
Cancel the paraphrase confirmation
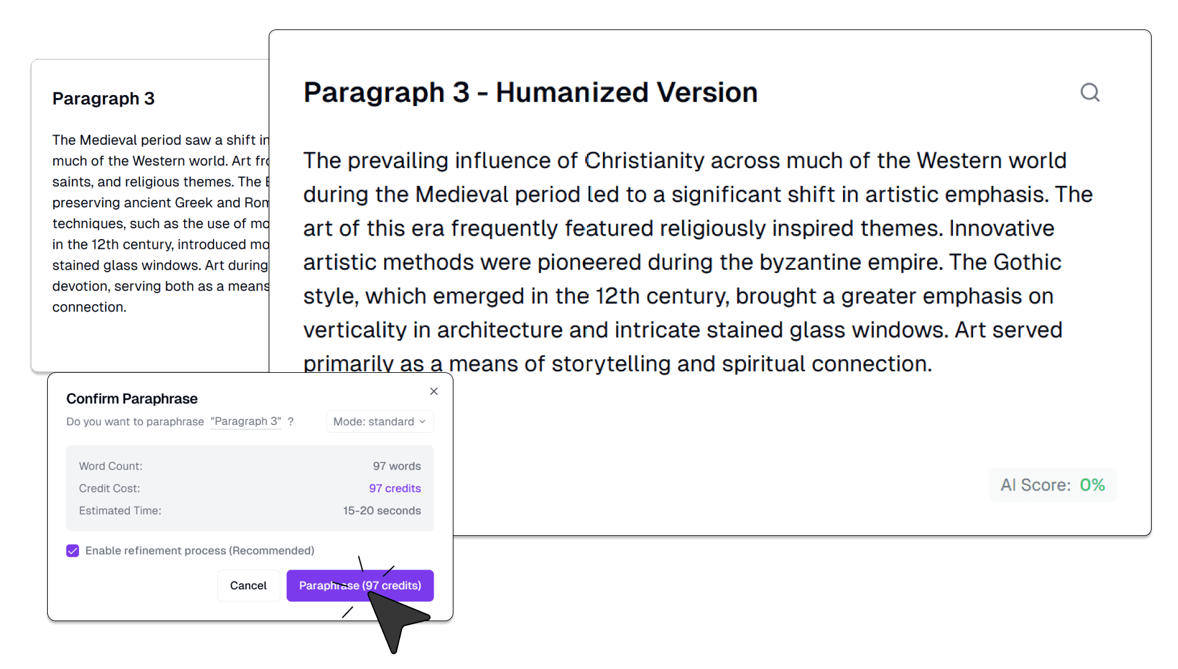tap(248, 586)
